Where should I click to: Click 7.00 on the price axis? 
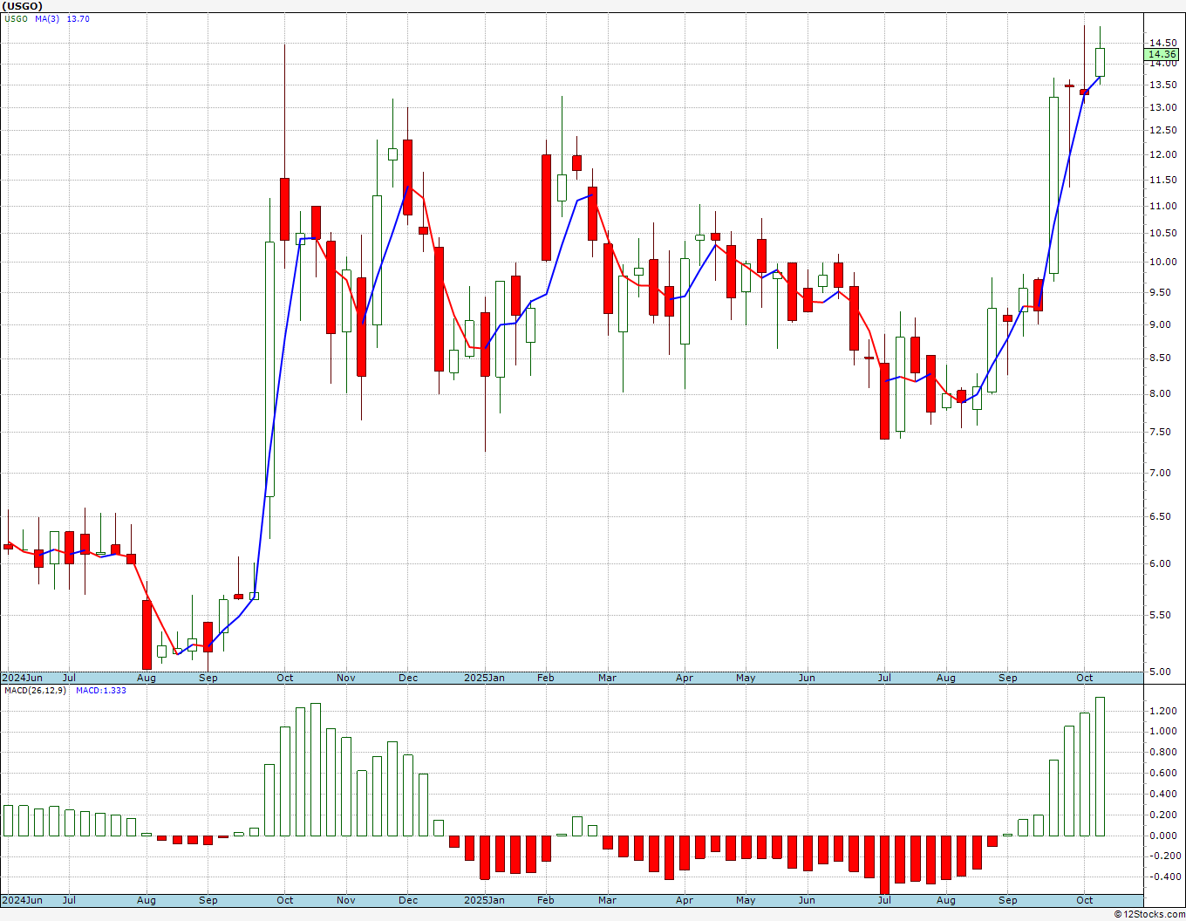1162,474
